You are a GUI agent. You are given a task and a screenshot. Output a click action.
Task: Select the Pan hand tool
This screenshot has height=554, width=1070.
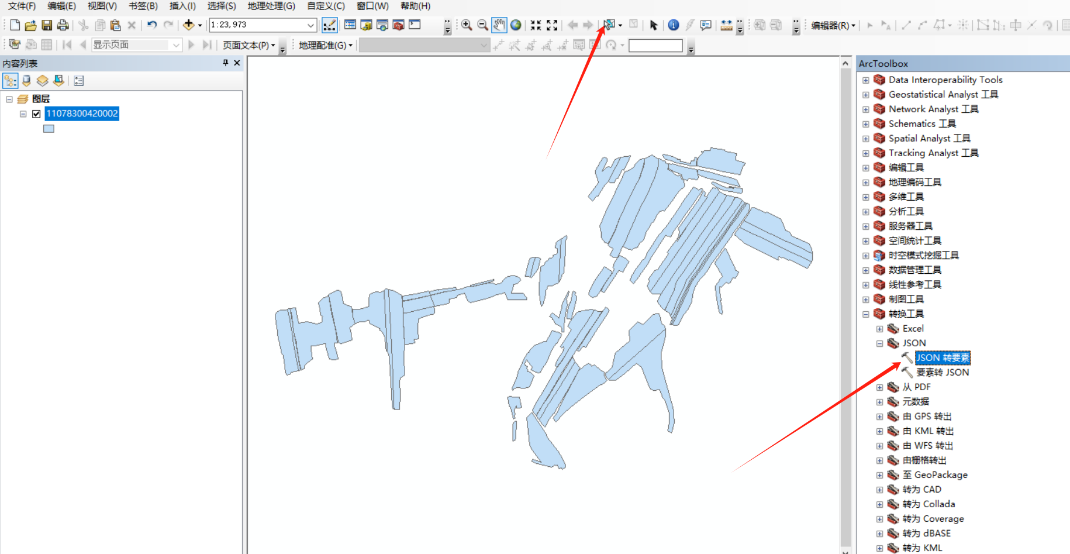[x=499, y=25]
